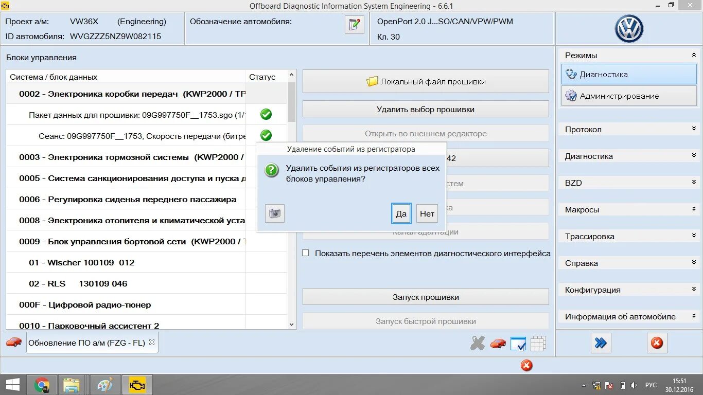Click the ODIS engine icon in taskbar
Screen dimensions: 703x395
137,385
